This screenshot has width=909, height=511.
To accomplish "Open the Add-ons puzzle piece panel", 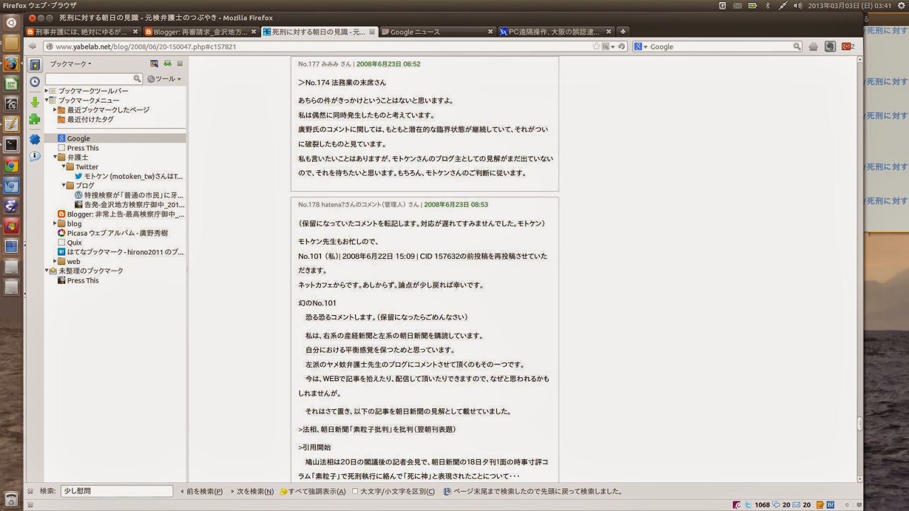I will coord(35,119).
